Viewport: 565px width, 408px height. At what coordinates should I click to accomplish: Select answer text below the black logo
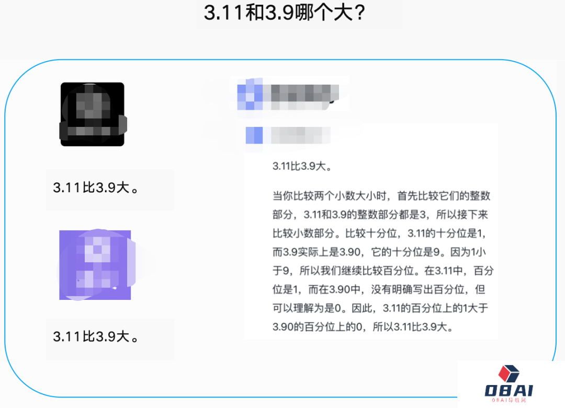(96, 188)
